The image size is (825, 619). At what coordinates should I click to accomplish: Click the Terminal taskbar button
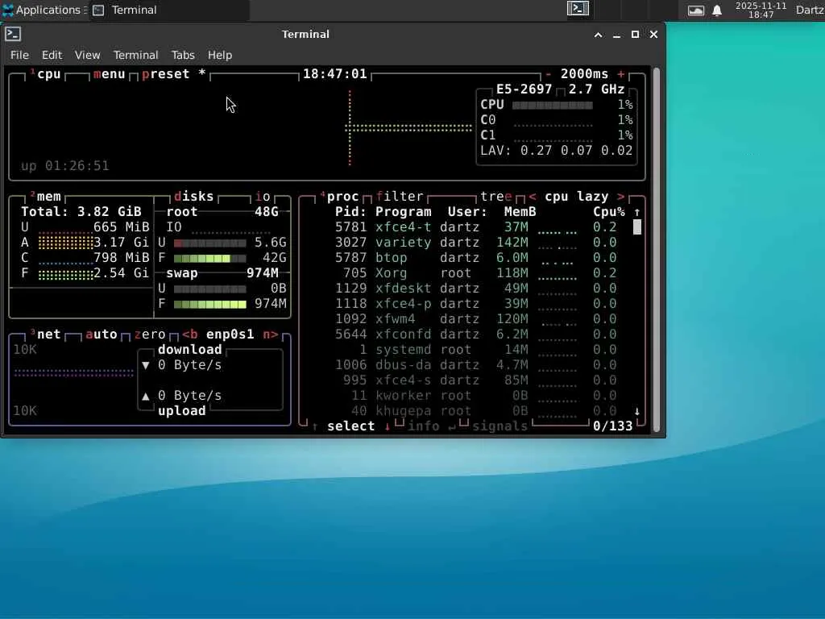[x=168, y=10]
